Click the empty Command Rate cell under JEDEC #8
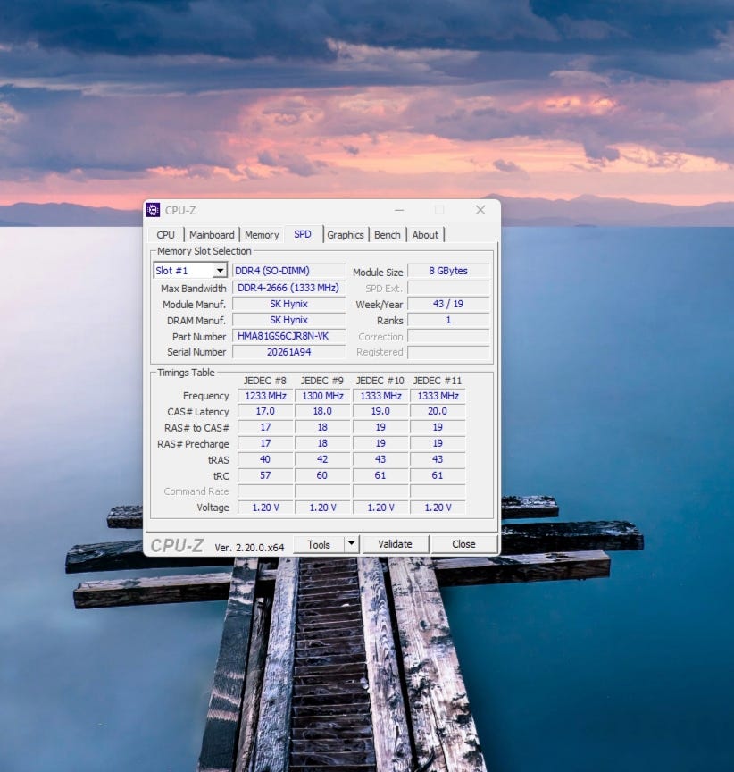 265,491
